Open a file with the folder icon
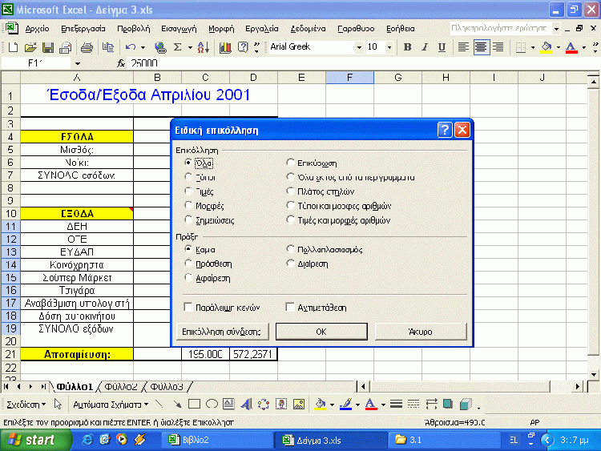This screenshot has width=601, height=451. click(x=30, y=47)
